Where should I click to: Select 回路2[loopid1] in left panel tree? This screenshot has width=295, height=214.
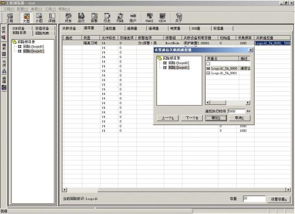coord(34,51)
